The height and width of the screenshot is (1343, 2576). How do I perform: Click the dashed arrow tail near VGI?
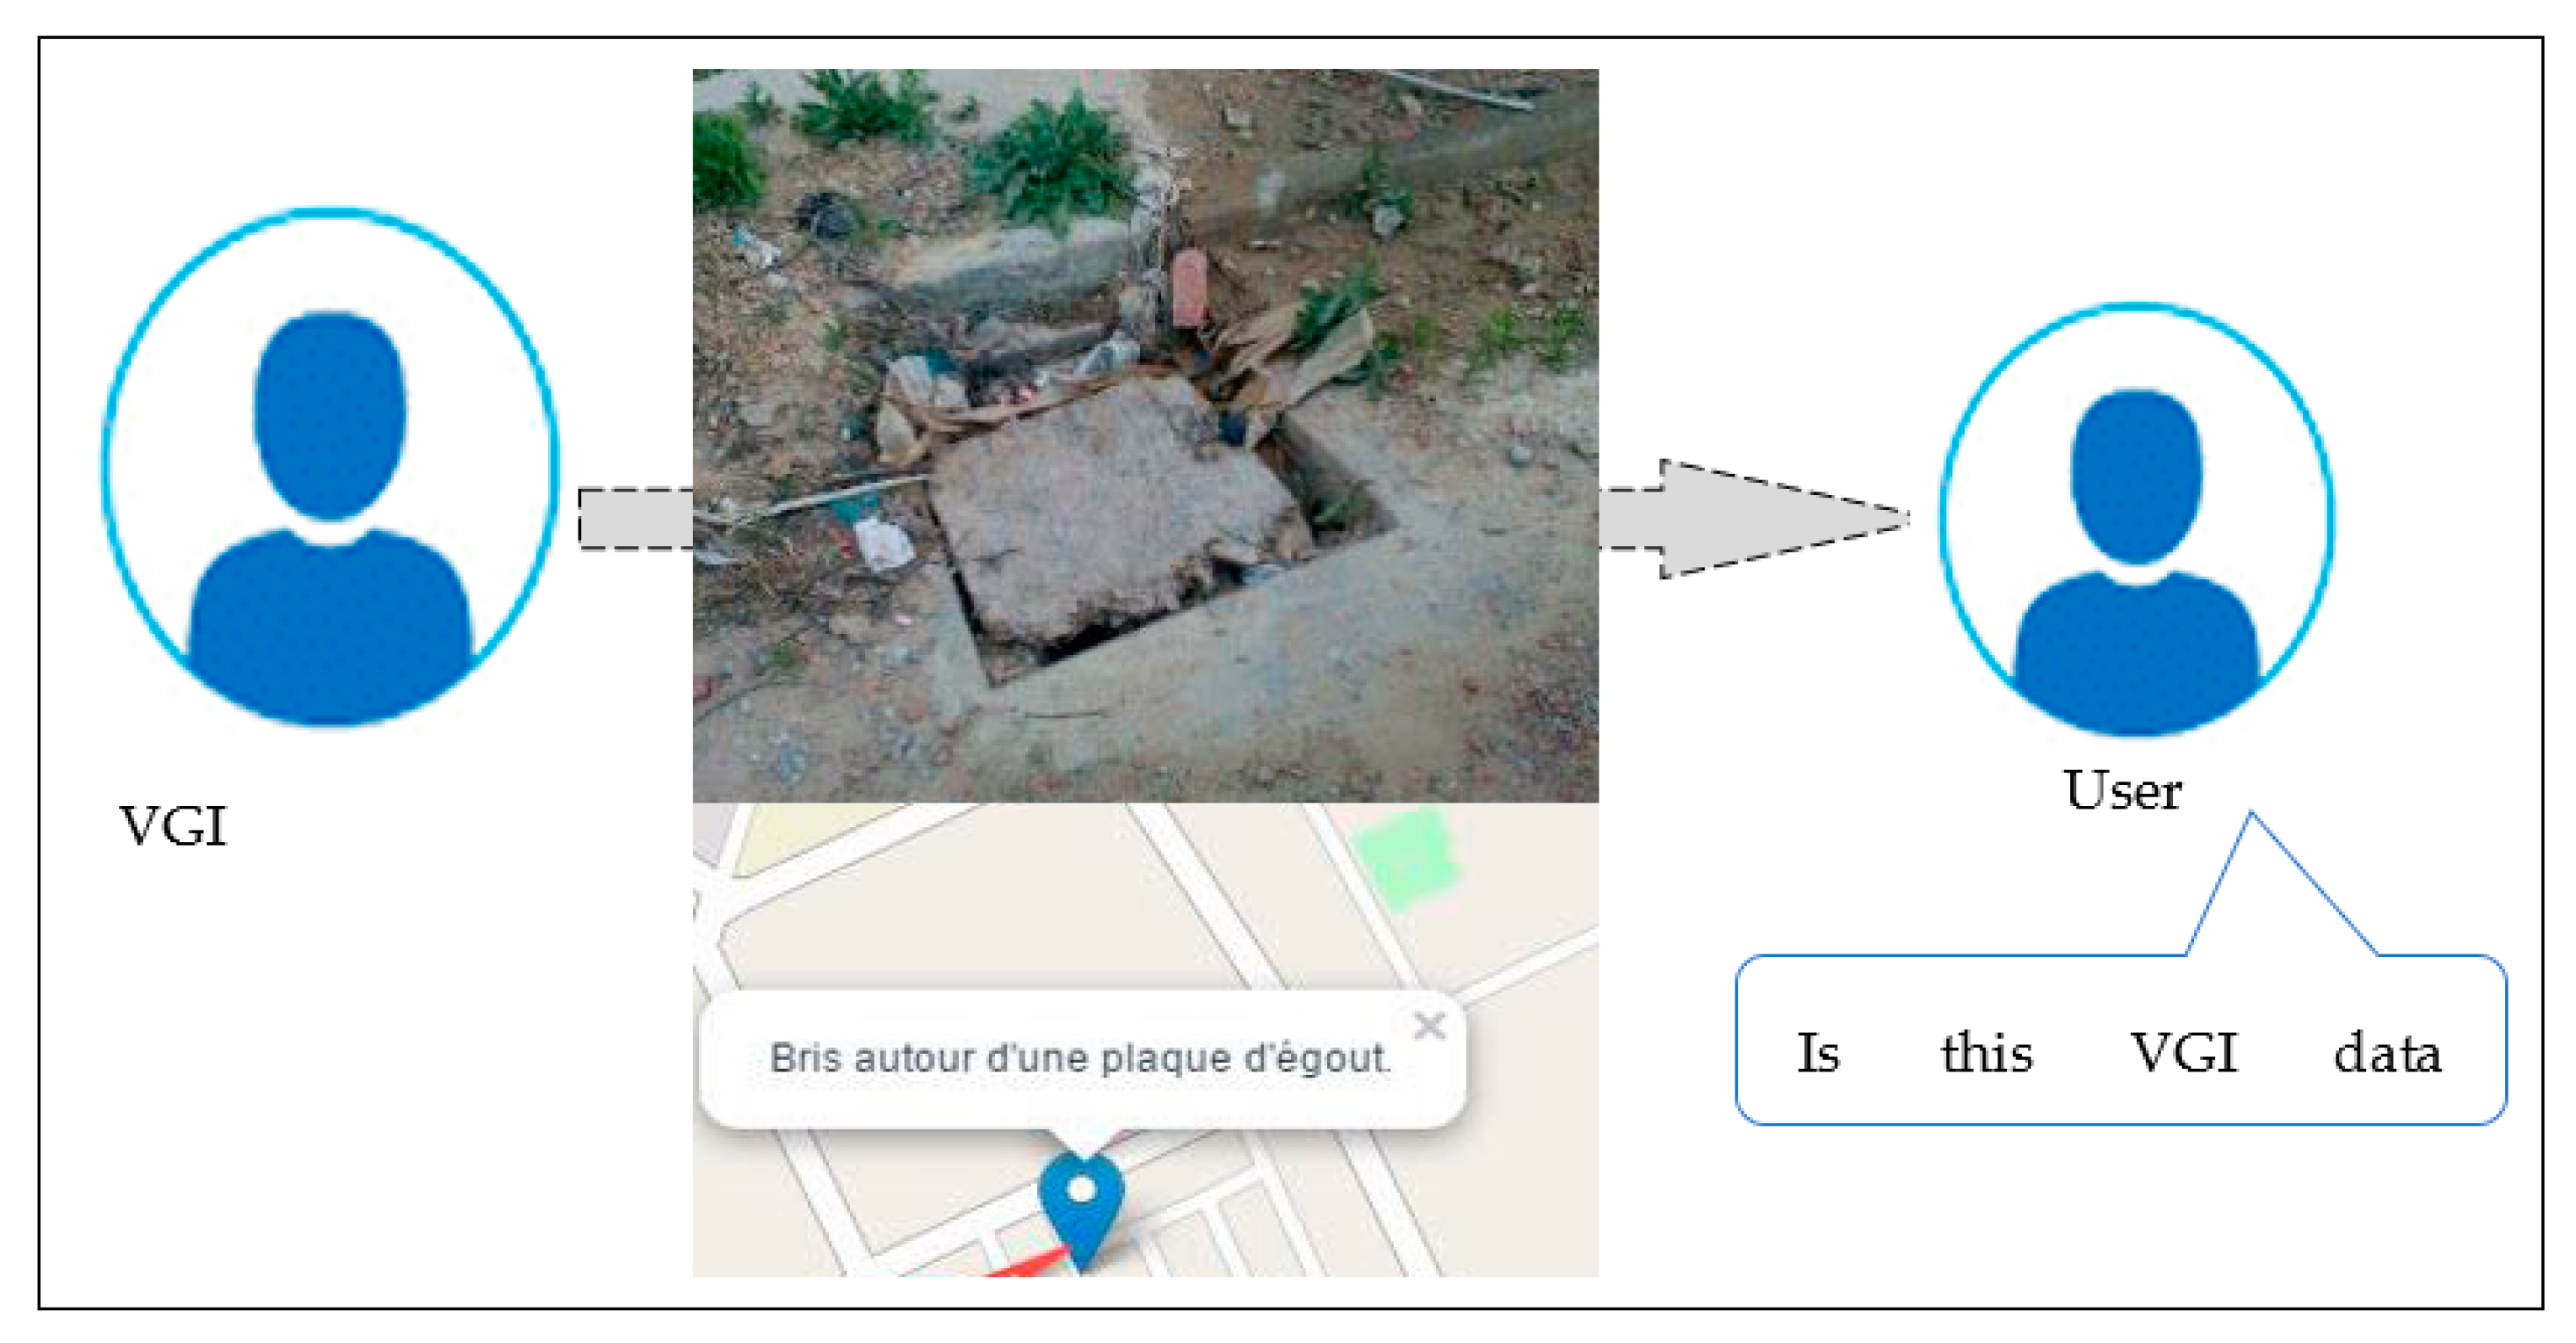[636, 518]
